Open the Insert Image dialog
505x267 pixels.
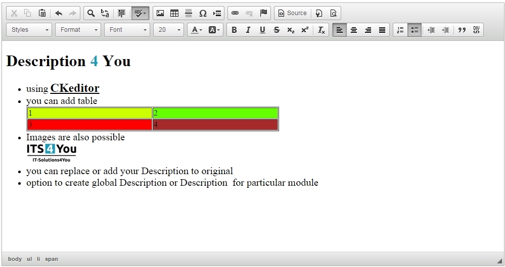(160, 13)
